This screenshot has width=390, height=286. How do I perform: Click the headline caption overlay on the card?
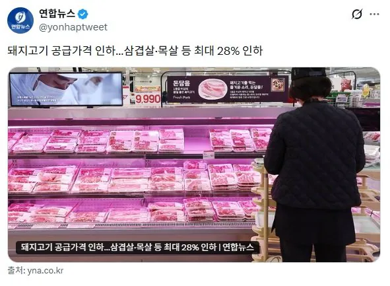tap(137, 248)
